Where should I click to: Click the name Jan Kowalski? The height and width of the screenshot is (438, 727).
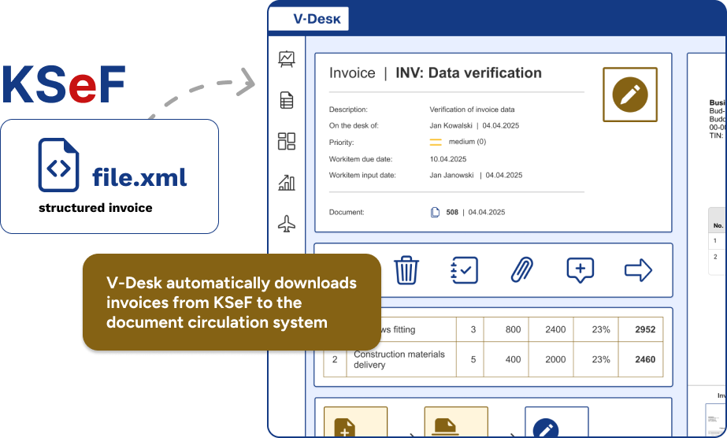pos(451,125)
